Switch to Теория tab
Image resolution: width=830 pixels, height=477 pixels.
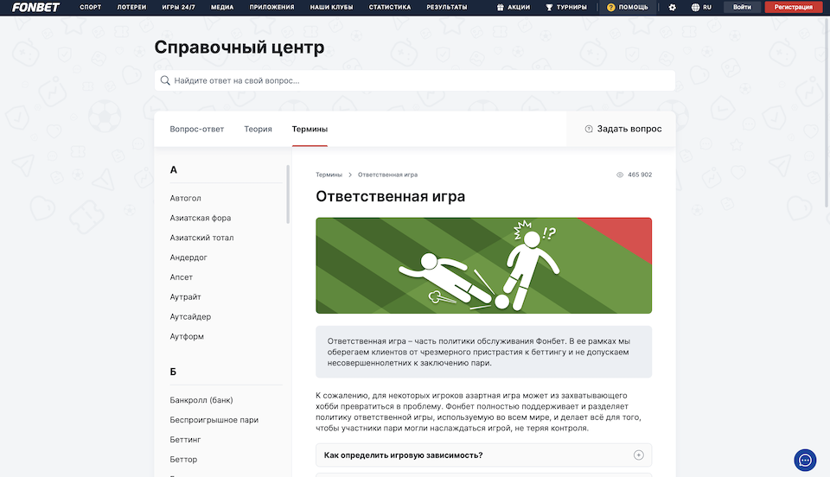point(258,129)
